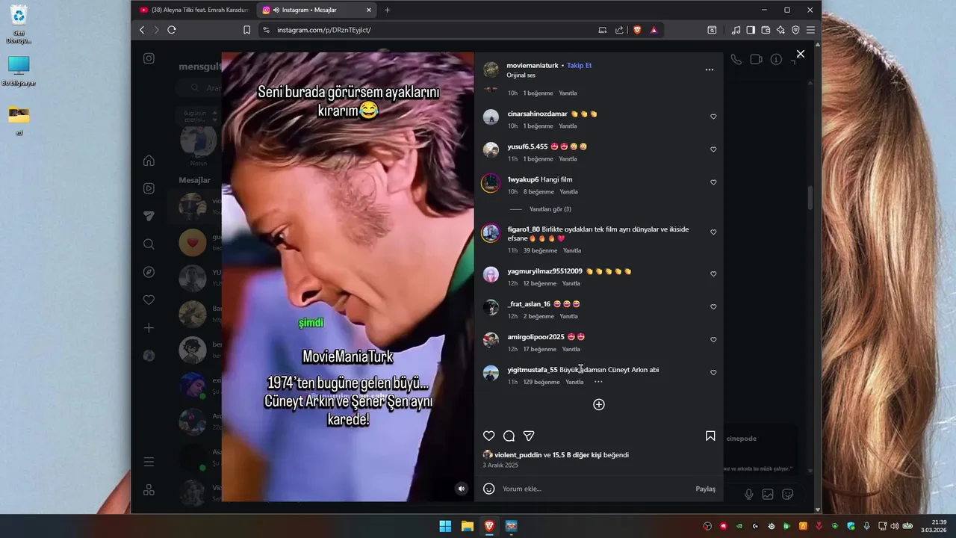Create a post with the sidebar plus icon
956x538 pixels.
[149, 328]
